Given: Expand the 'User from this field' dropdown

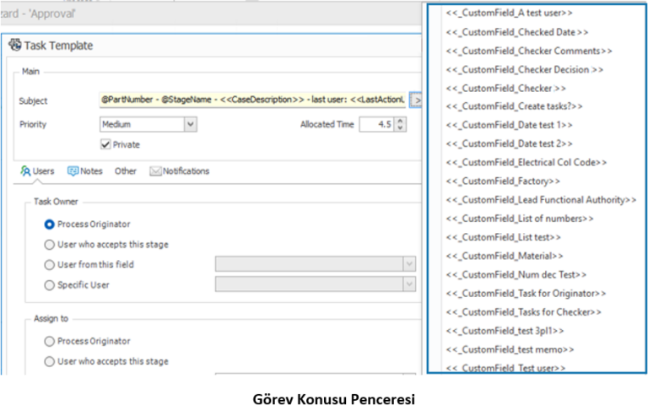Looking at the screenshot, I should (409, 265).
